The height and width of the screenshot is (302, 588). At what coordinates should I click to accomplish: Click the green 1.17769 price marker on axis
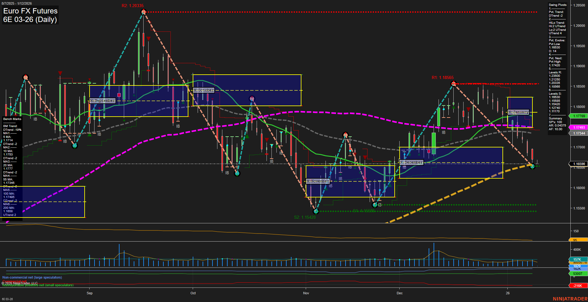tap(579, 116)
